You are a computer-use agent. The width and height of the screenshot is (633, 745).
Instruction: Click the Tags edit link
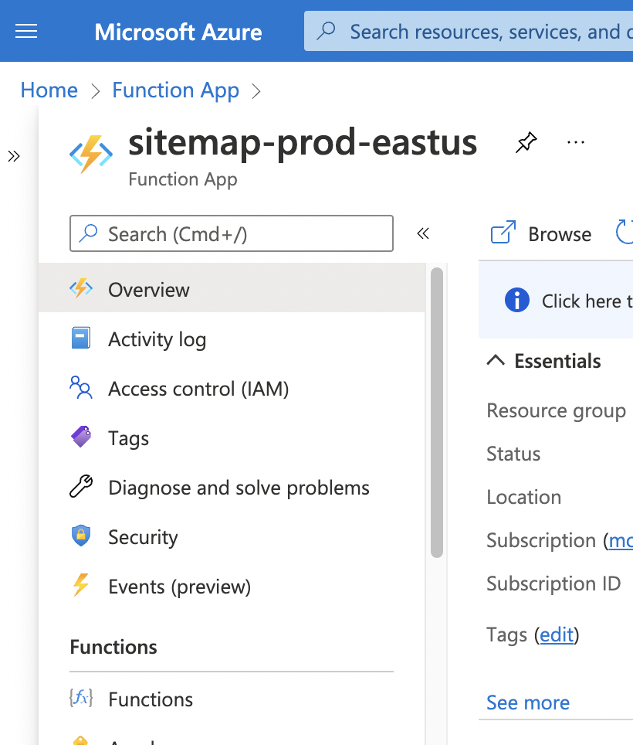[557, 634]
